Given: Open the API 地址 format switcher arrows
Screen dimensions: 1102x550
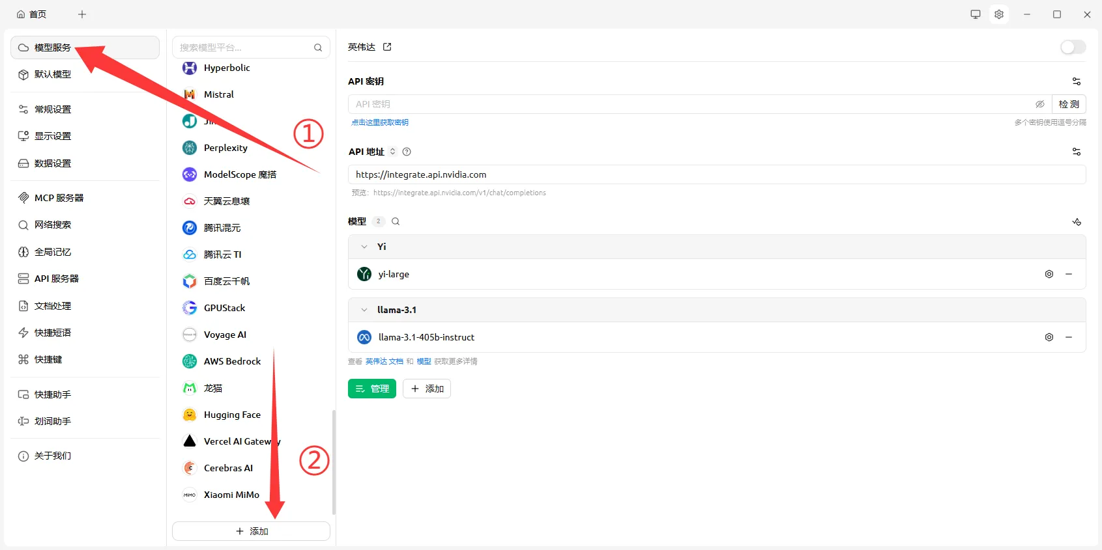Looking at the screenshot, I should click(x=392, y=152).
